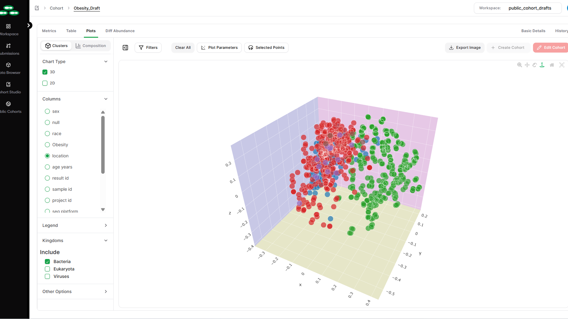Screen dimensions: 568x319
Task: Click the Edit Cohort button
Action: [551, 48]
